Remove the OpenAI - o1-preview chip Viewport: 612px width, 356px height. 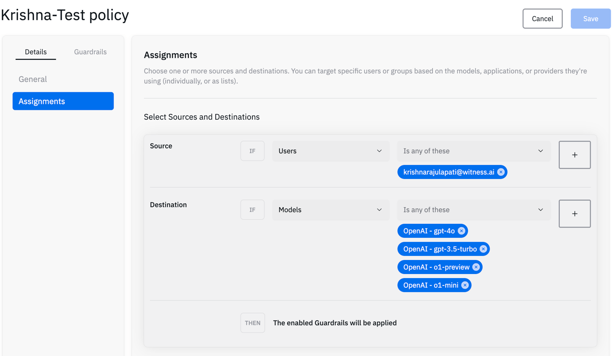[476, 267]
